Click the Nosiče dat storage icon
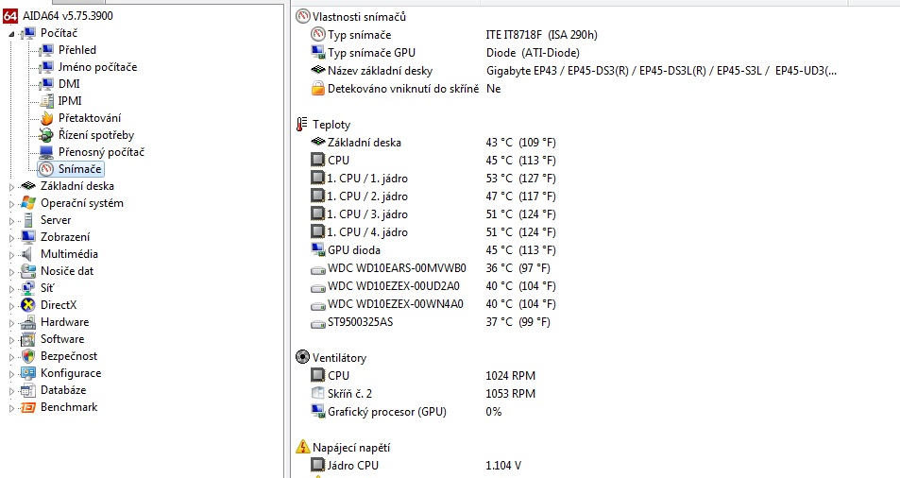 click(27, 271)
